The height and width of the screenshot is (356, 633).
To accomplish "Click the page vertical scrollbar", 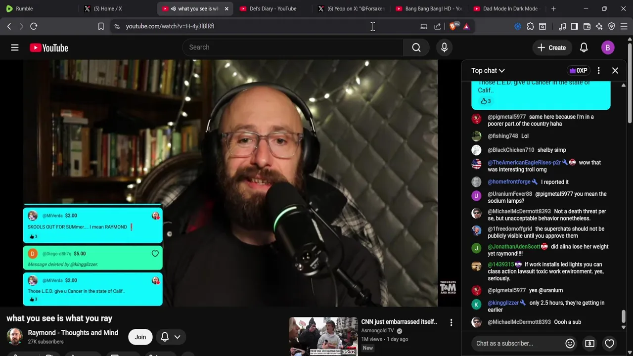I will (x=630, y=84).
